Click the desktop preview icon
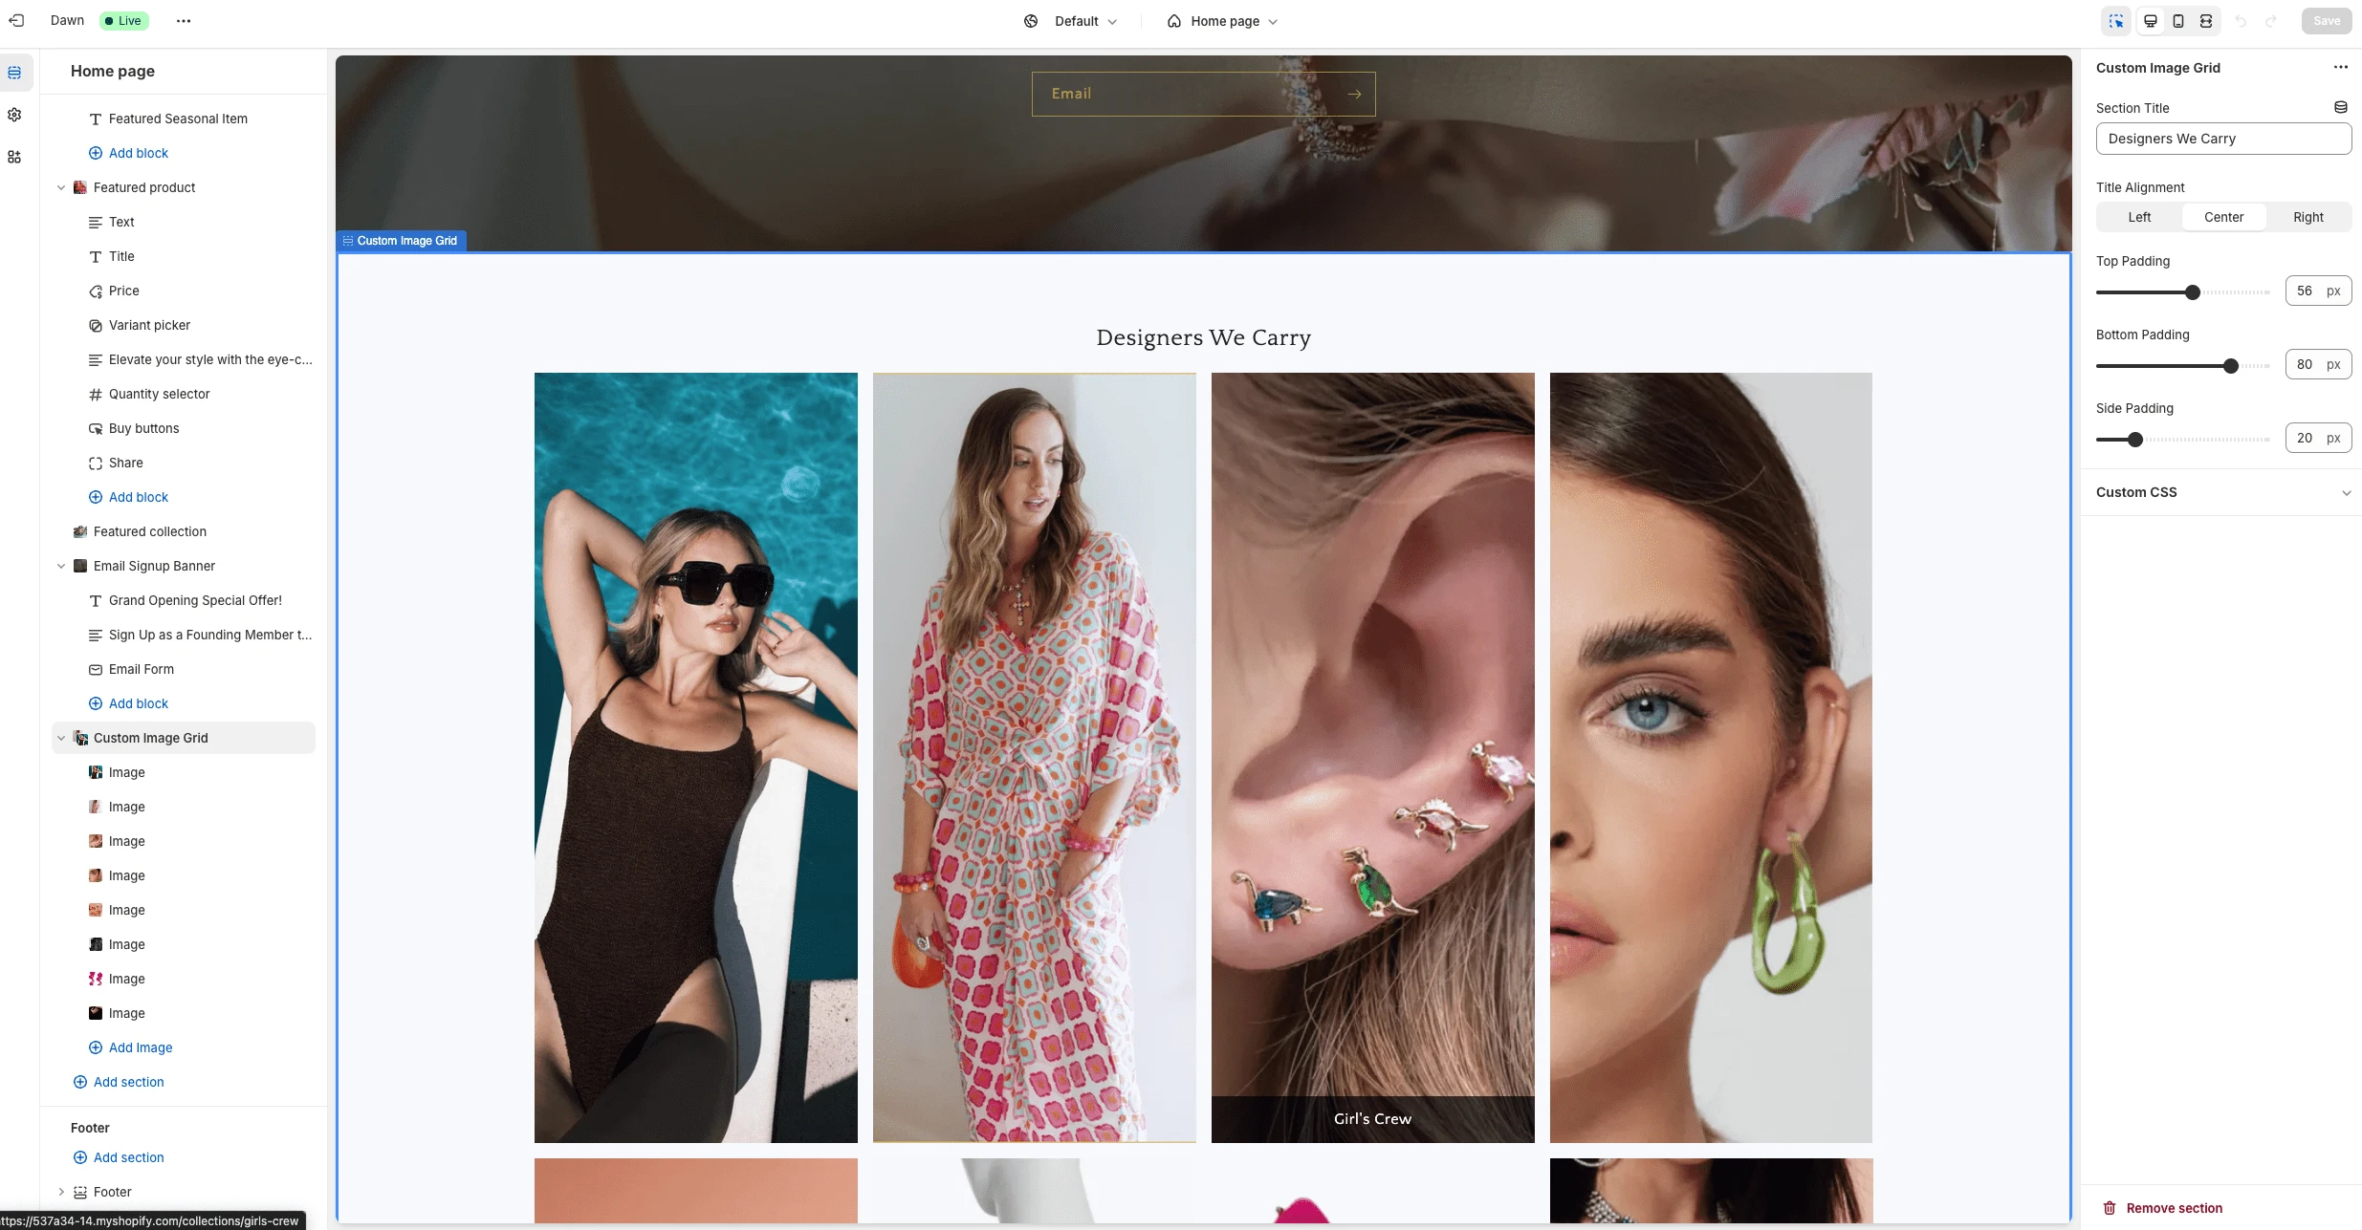The width and height of the screenshot is (2362, 1230). [2150, 20]
